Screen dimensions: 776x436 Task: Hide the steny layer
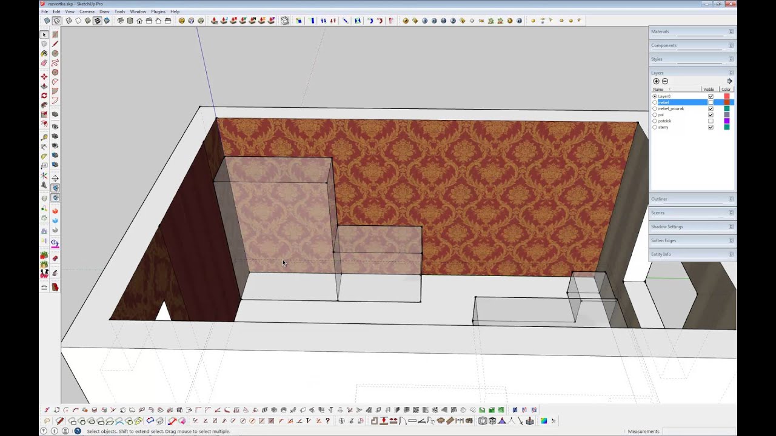[x=711, y=127]
